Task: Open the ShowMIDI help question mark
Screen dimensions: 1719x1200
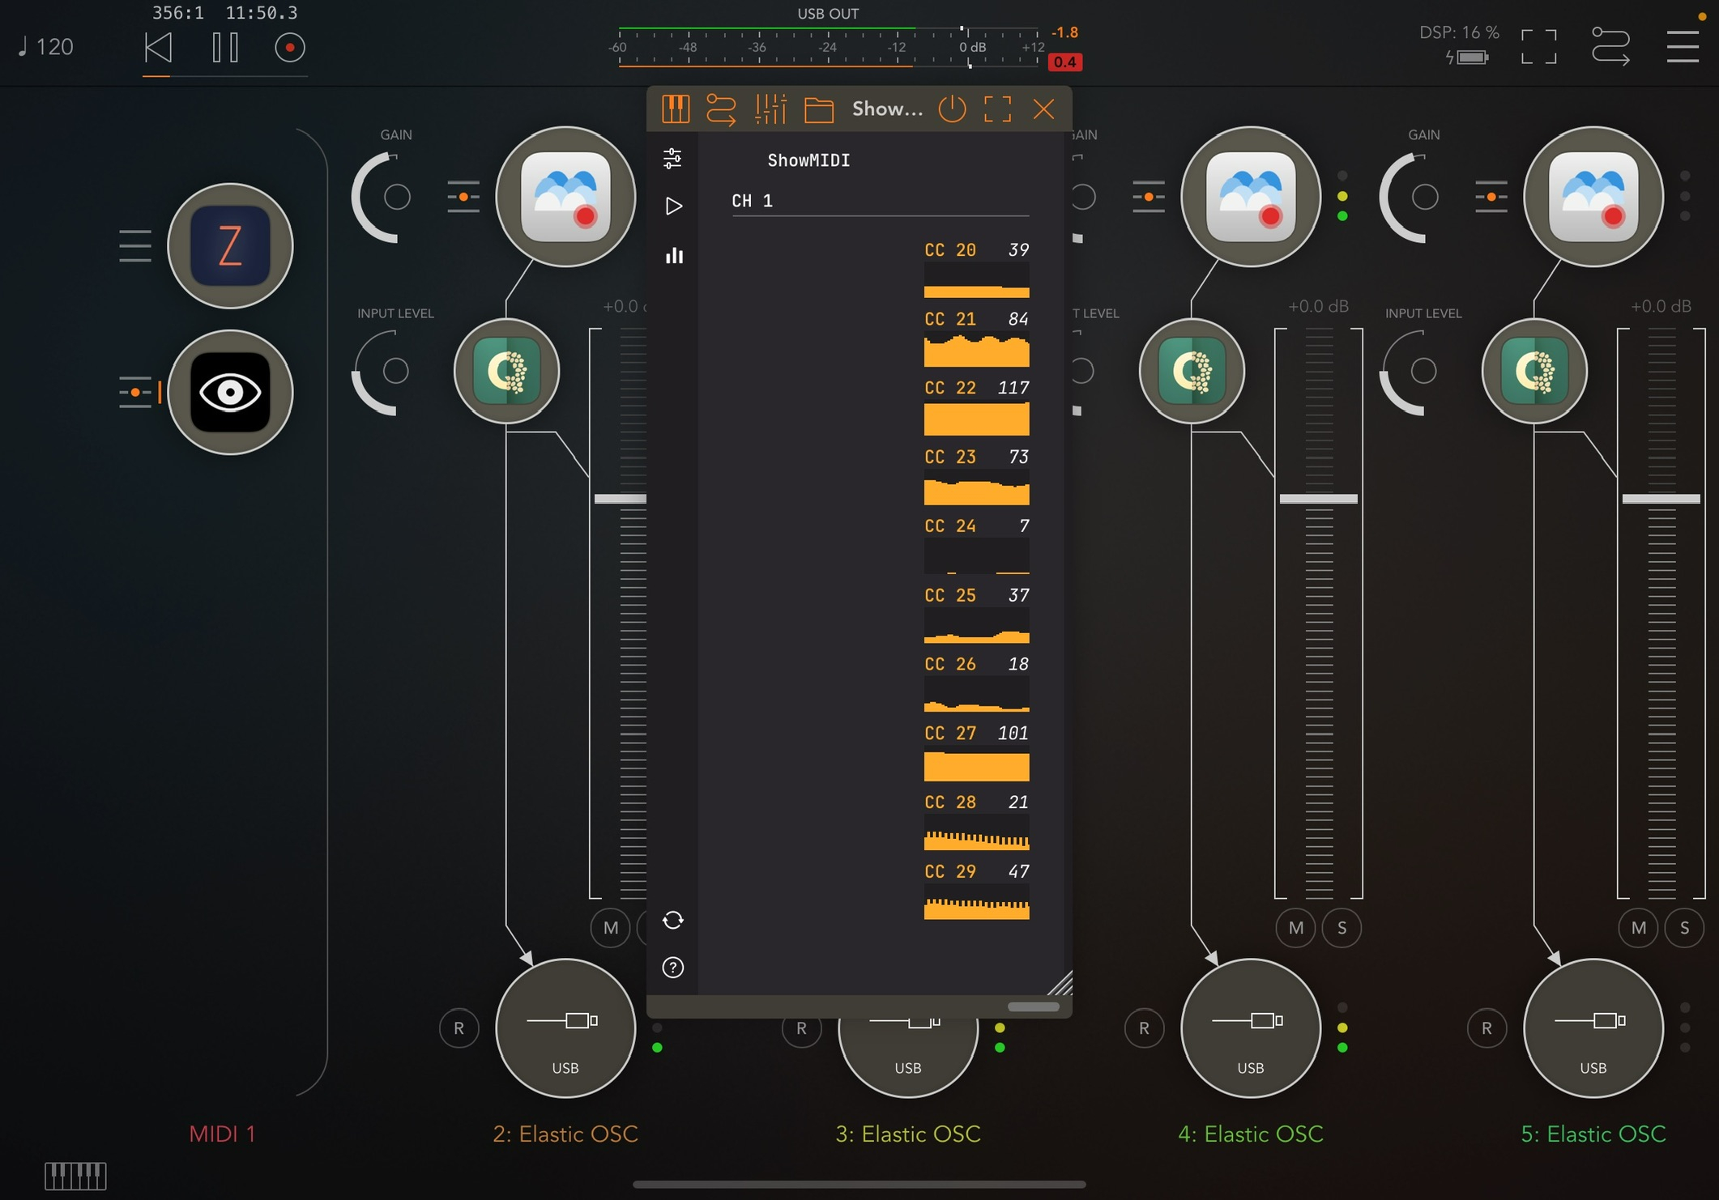Action: click(672, 967)
